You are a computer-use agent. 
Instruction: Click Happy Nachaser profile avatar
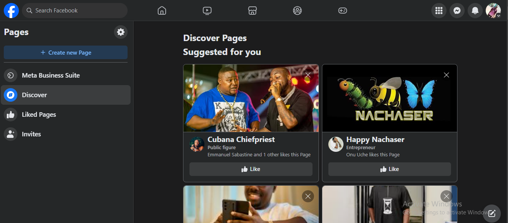pos(336,144)
